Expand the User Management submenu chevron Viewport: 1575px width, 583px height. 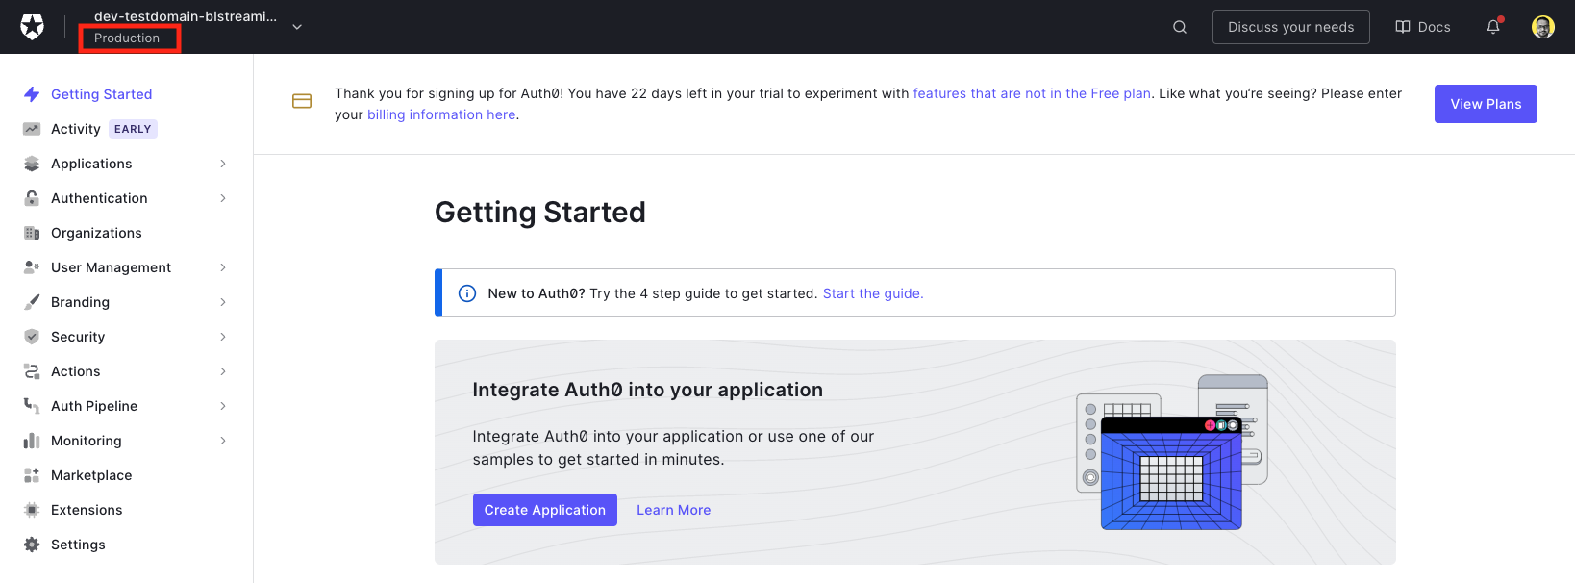(x=223, y=267)
